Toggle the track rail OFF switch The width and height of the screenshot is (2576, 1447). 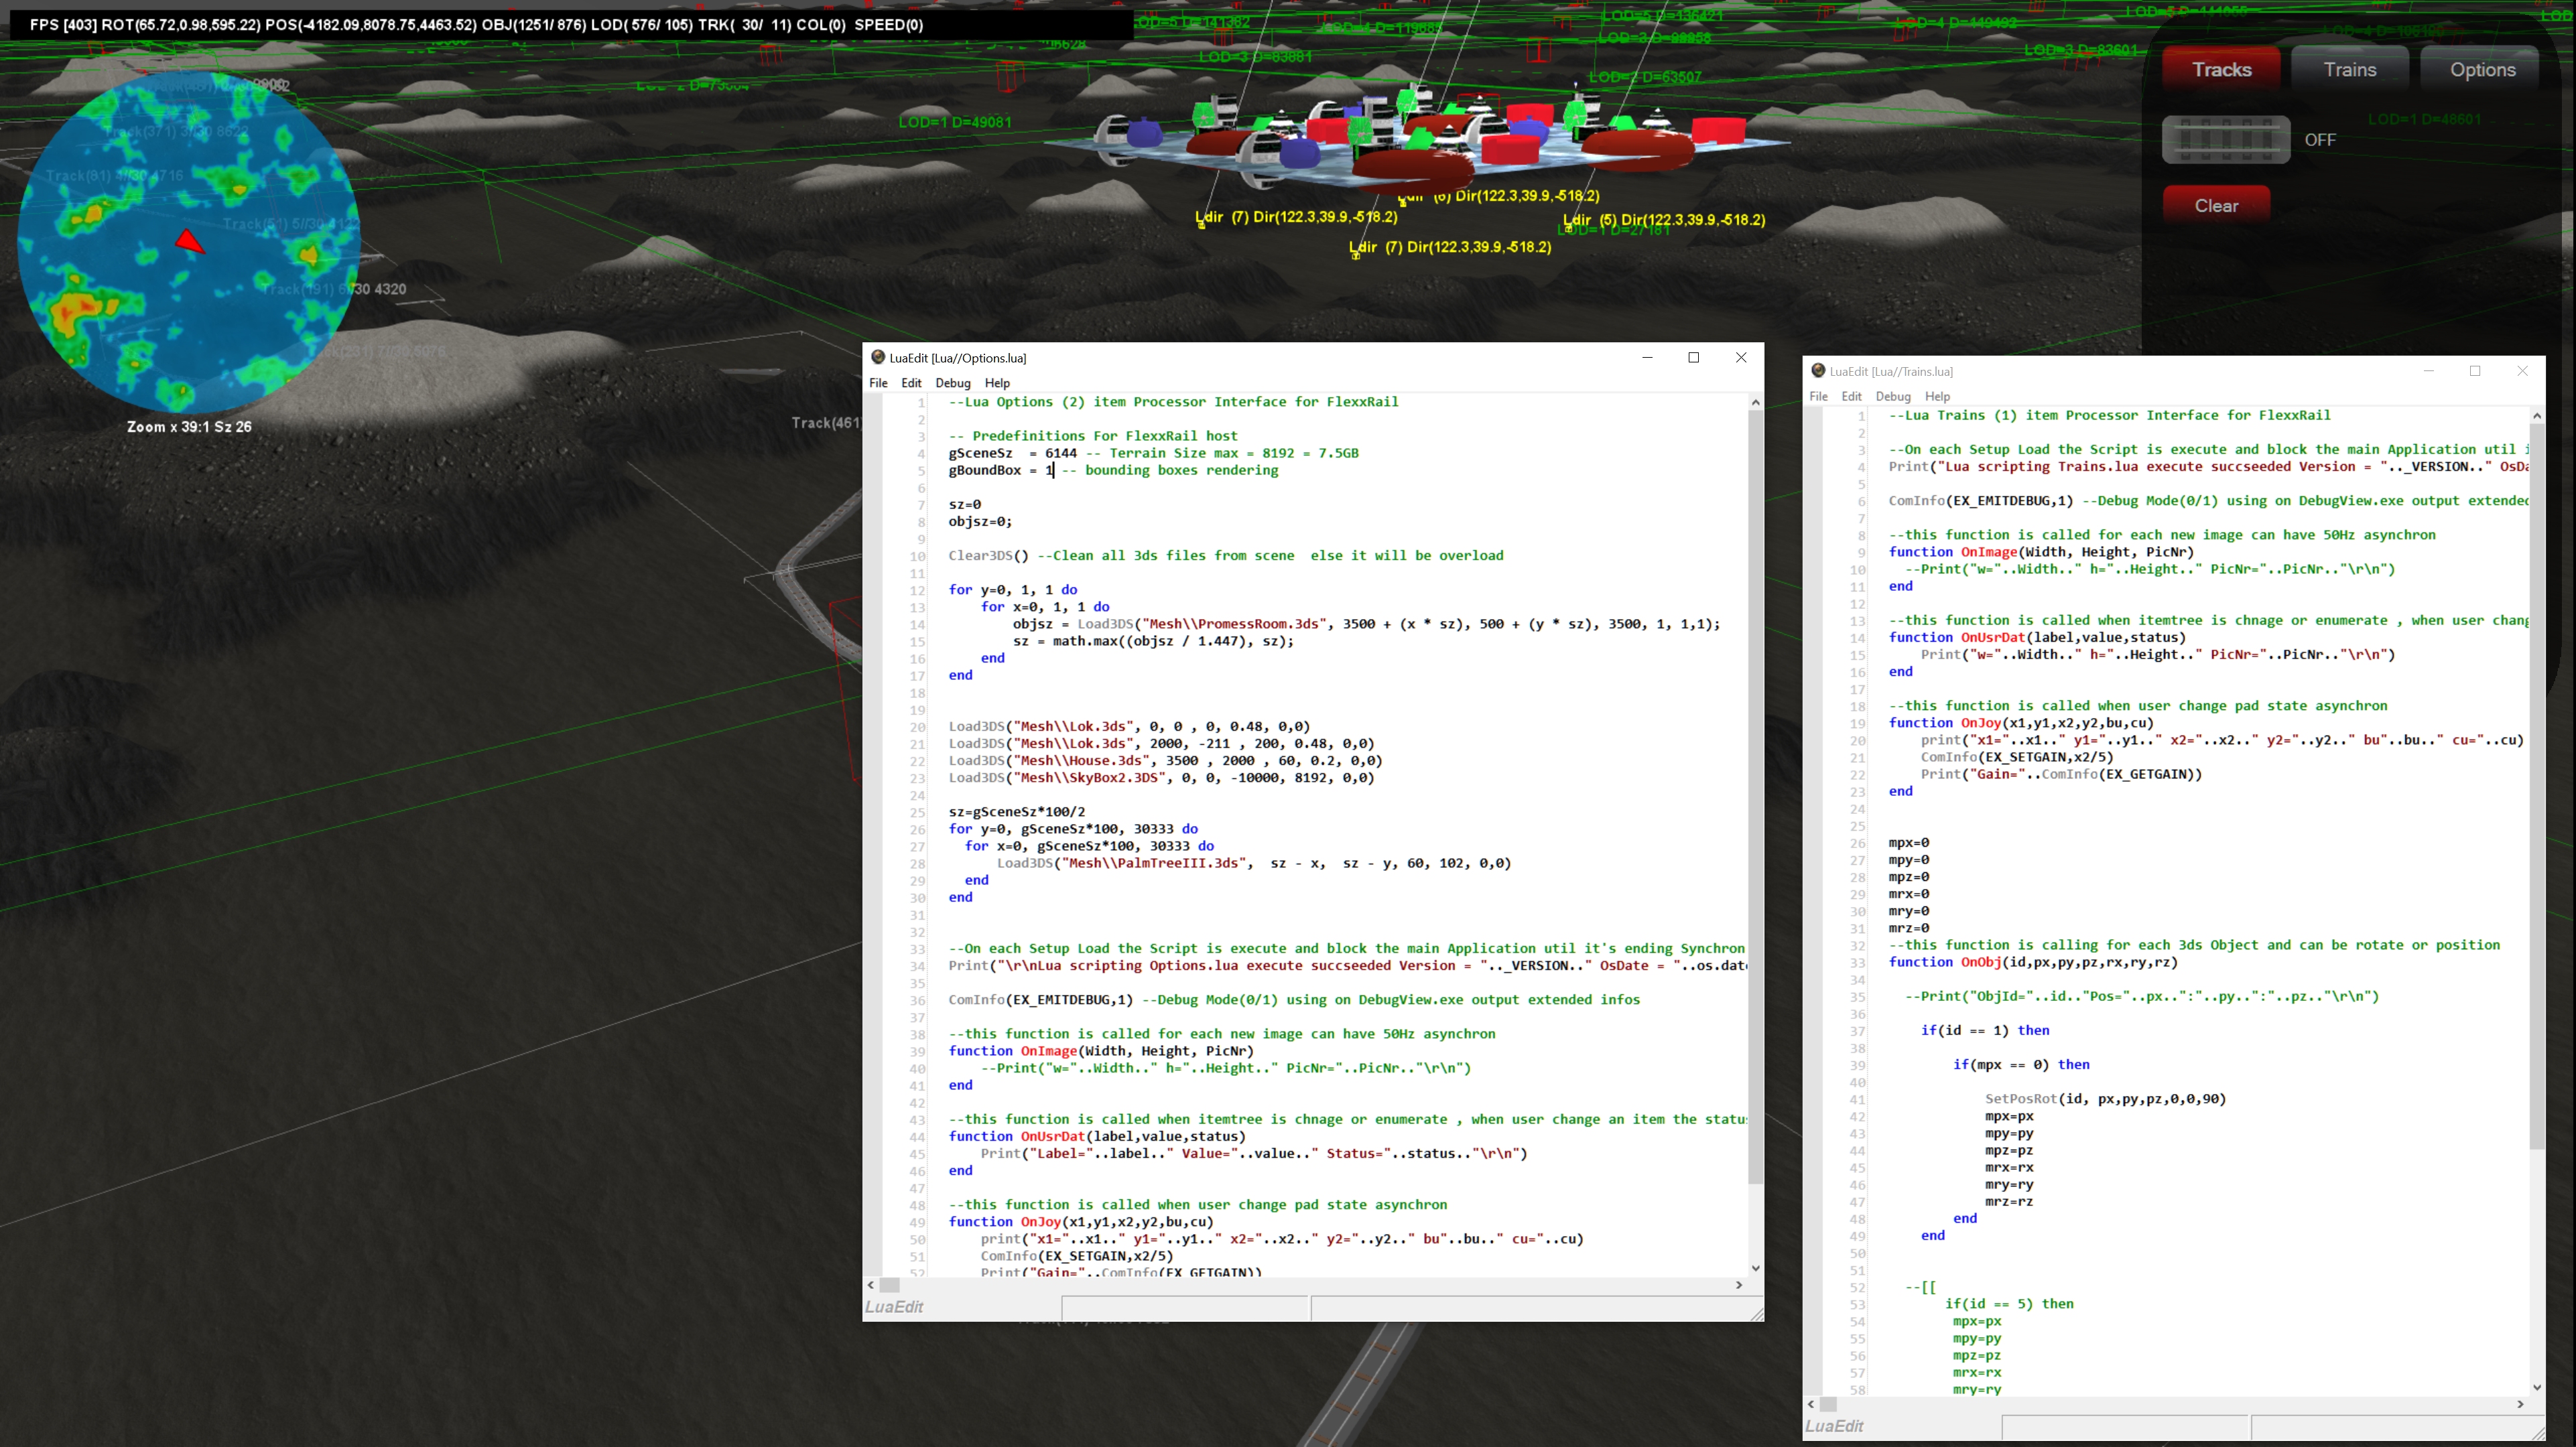coord(2226,139)
